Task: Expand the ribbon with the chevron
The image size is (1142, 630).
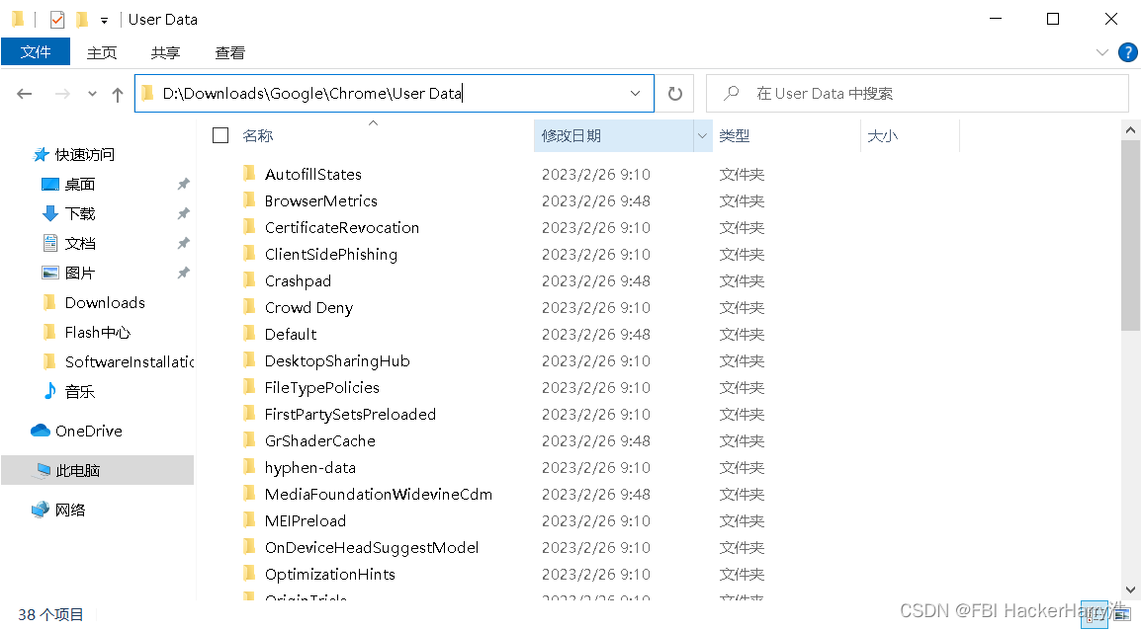Action: click(x=1101, y=52)
